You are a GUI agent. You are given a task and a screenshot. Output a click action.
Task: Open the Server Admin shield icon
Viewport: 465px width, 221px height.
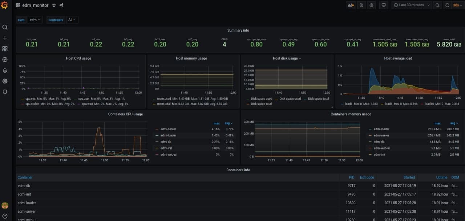[5, 92]
